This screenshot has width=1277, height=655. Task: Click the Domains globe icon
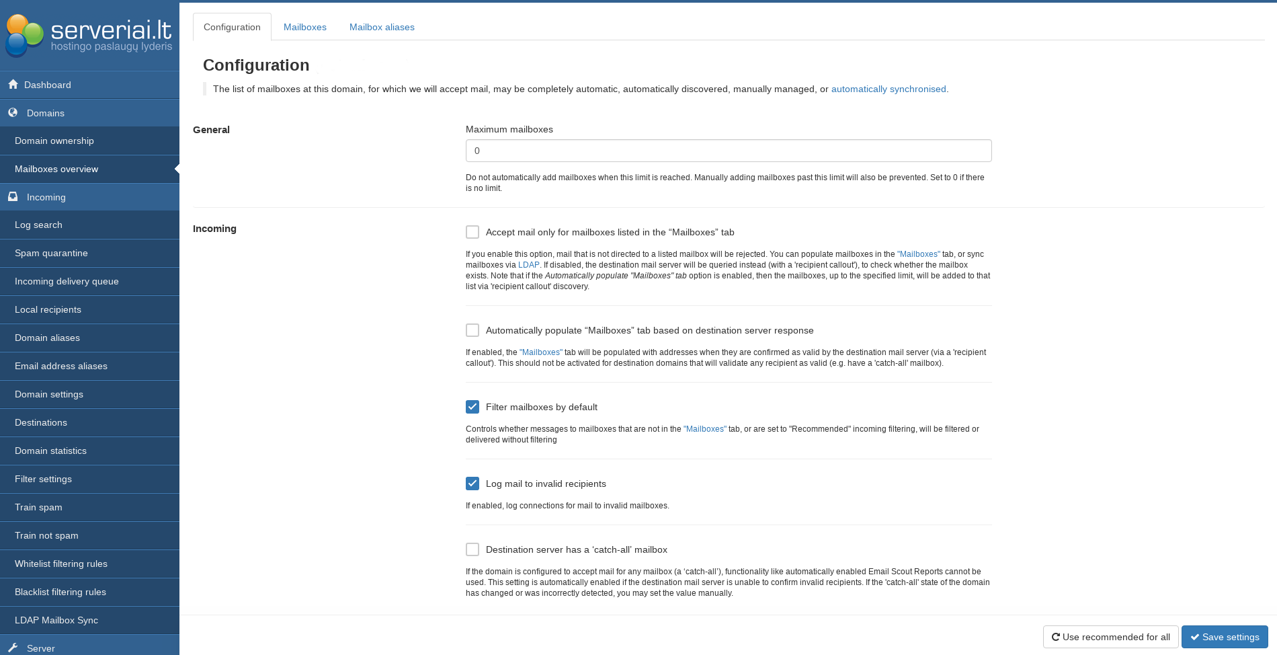13,112
